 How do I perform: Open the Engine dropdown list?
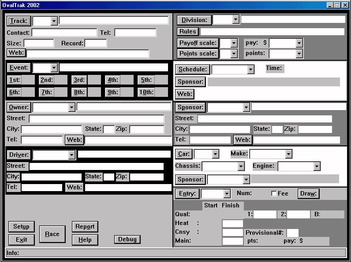317,166
